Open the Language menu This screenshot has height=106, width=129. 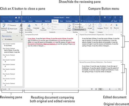click(x=36, y=27)
